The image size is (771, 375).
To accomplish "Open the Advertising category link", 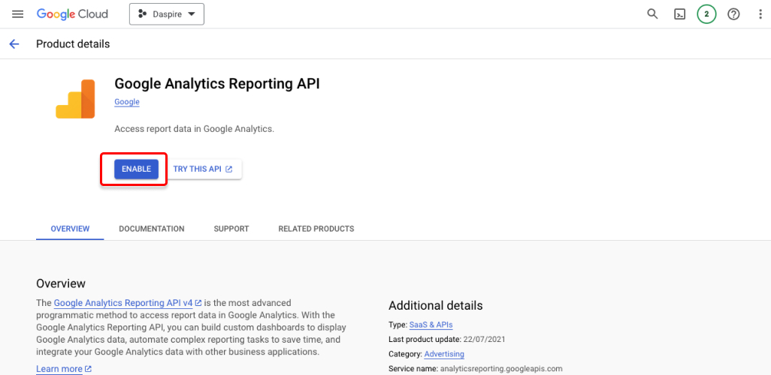I will click(444, 354).
